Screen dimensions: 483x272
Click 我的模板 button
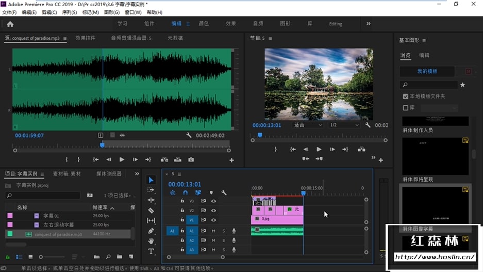click(x=427, y=71)
